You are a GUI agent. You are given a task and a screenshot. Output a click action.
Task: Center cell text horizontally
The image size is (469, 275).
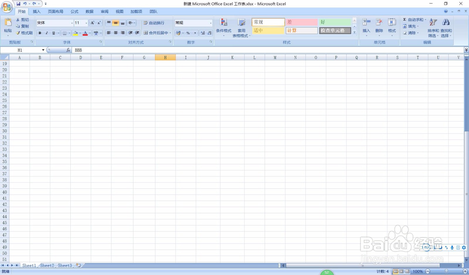pos(116,33)
